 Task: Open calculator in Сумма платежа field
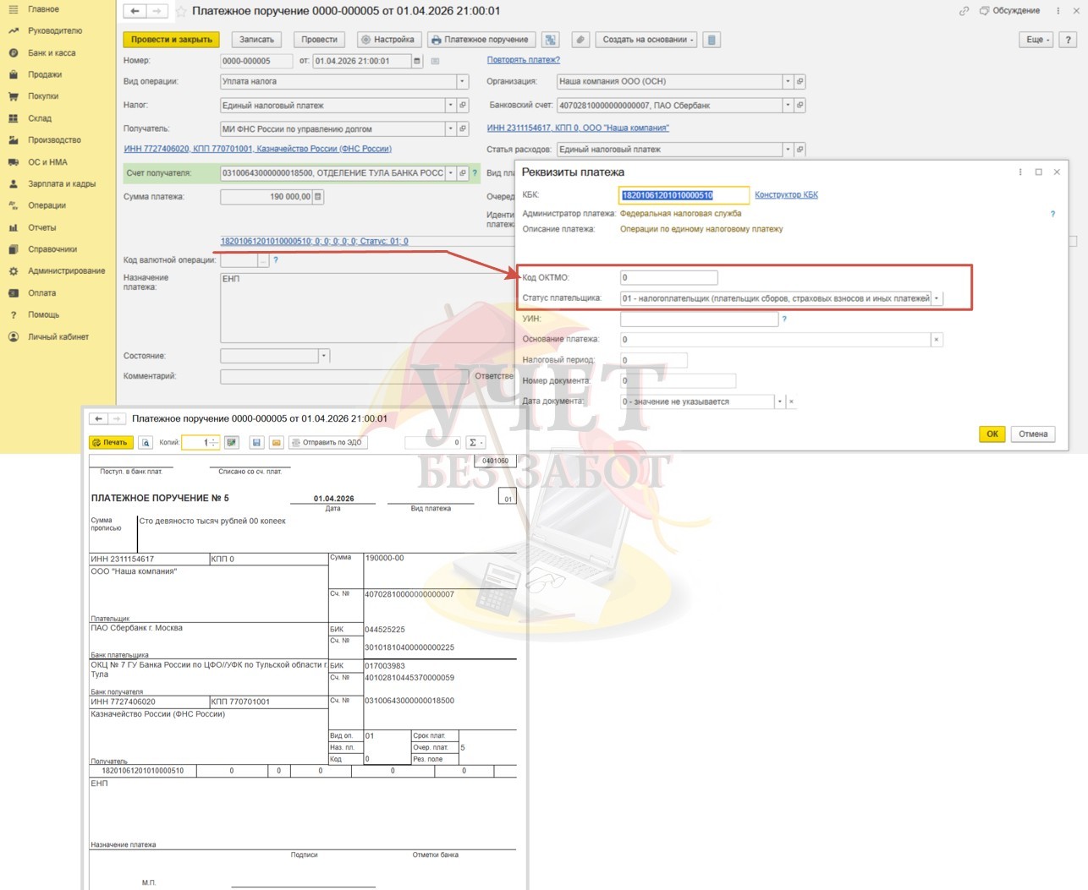point(318,197)
